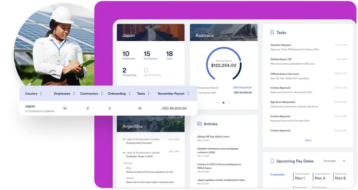Open the November month dropdown
358x190 pixels.
click(335, 161)
